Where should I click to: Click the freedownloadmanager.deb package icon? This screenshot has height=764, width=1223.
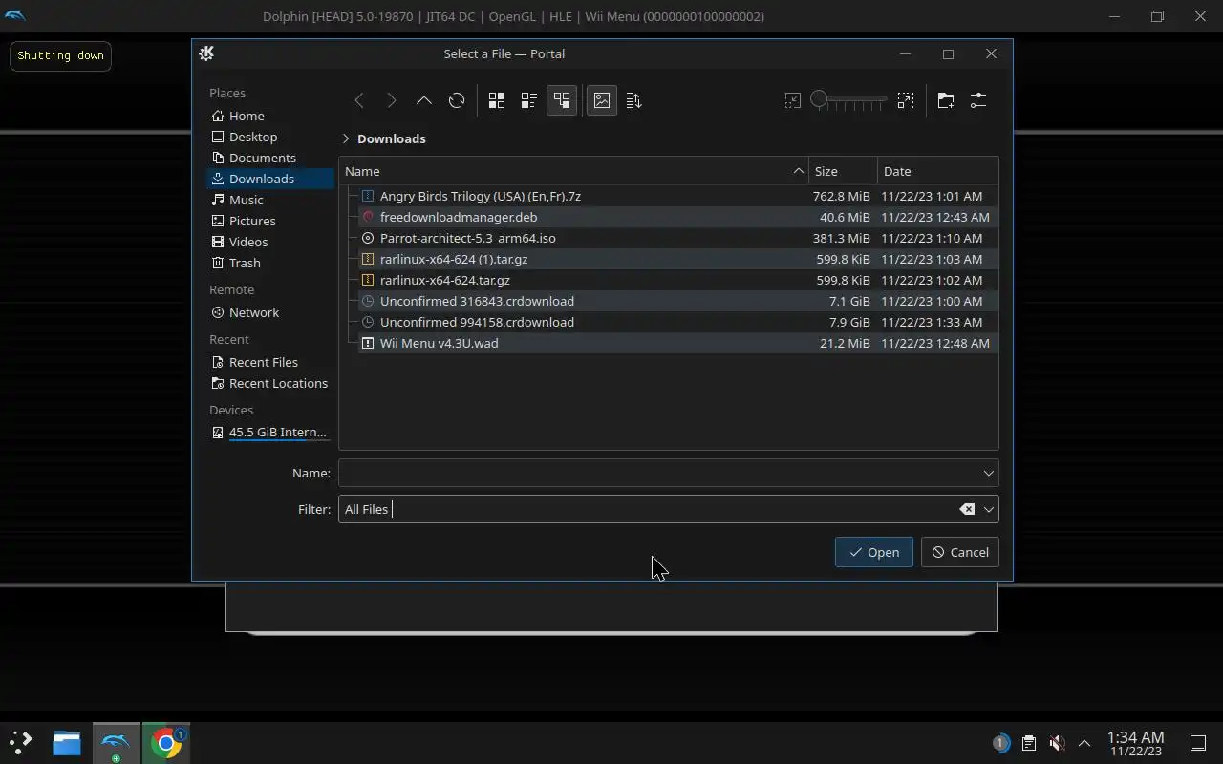[368, 217]
